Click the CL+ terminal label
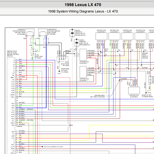 tap(13, 121)
